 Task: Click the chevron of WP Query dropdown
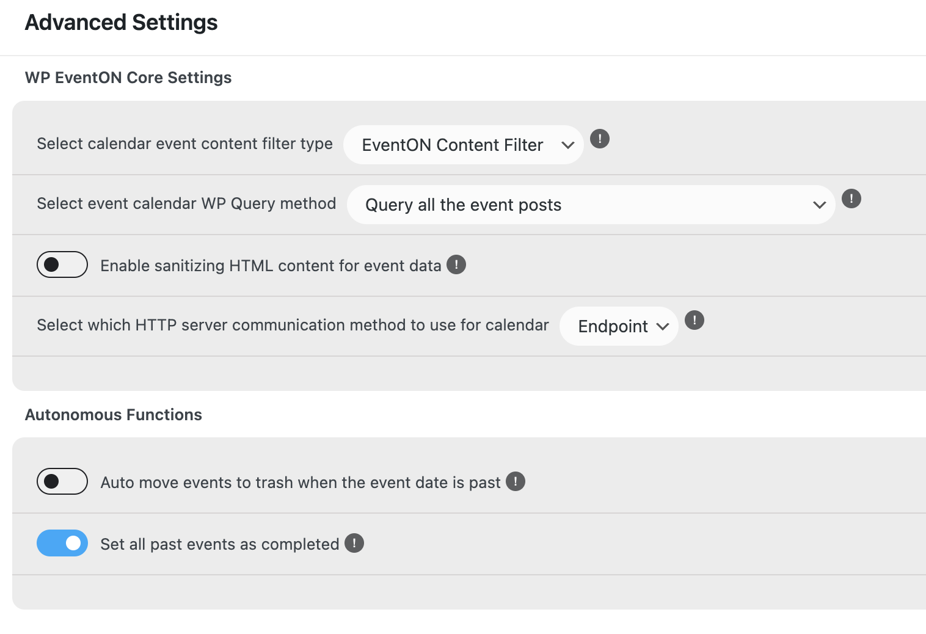click(820, 205)
